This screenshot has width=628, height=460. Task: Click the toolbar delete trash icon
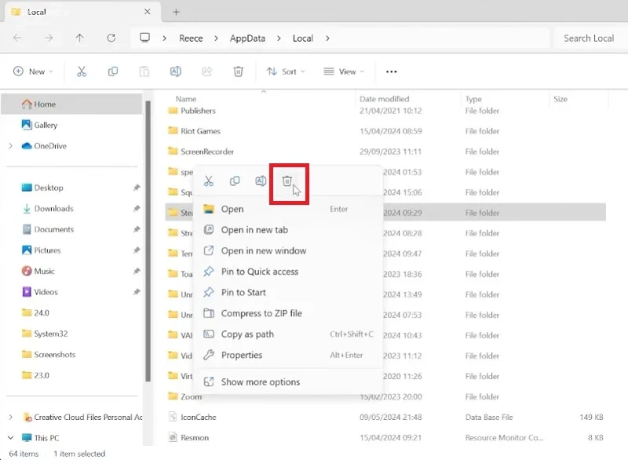[x=239, y=71]
